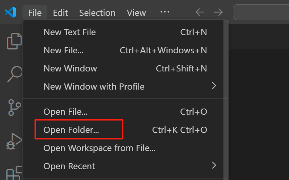Open the Source Control view icon
The height and width of the screenshot is (180, 289).
tap(15, 108)
